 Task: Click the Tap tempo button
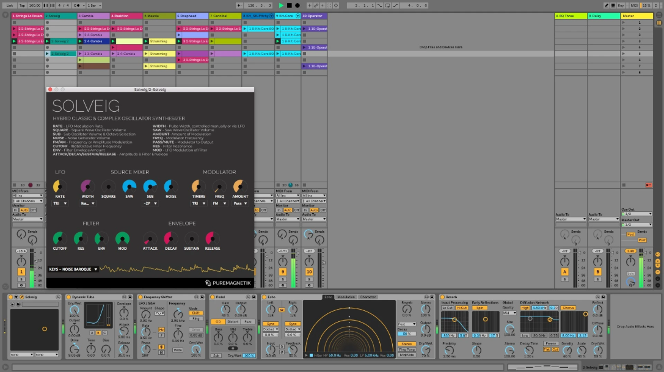pos(22,5)
